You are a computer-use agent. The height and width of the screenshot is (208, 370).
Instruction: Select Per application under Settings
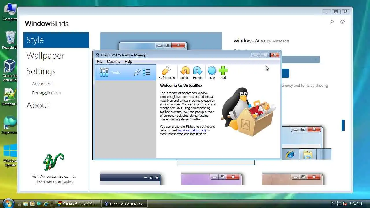click(46, 93)
